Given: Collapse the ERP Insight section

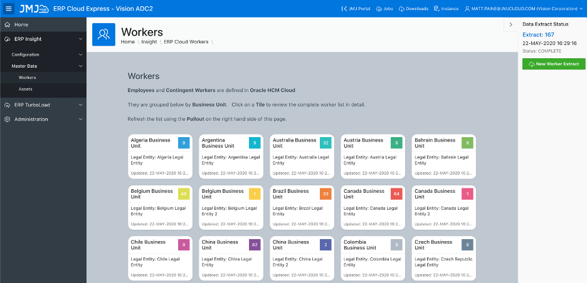Looking at the screenshot, I should click(x=80, y=39).
